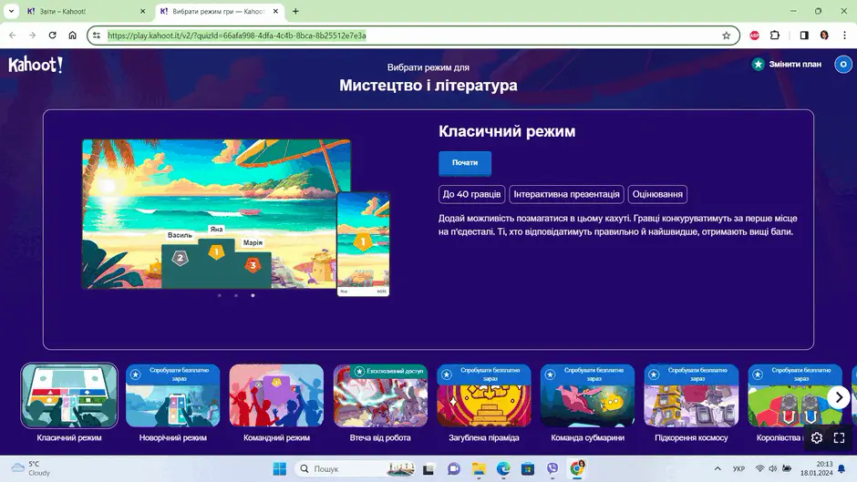Go forward in browser history
Screen dimensions: 857x482
tap(32, 36)
